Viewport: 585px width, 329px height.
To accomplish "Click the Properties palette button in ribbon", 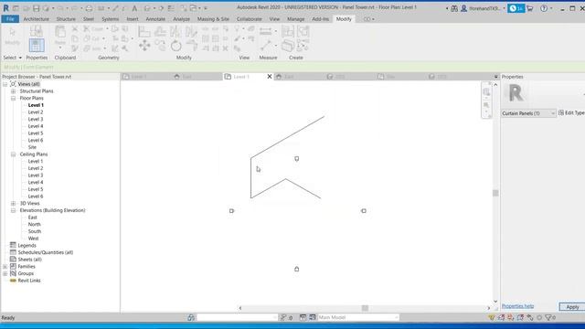I will point(37,45).
